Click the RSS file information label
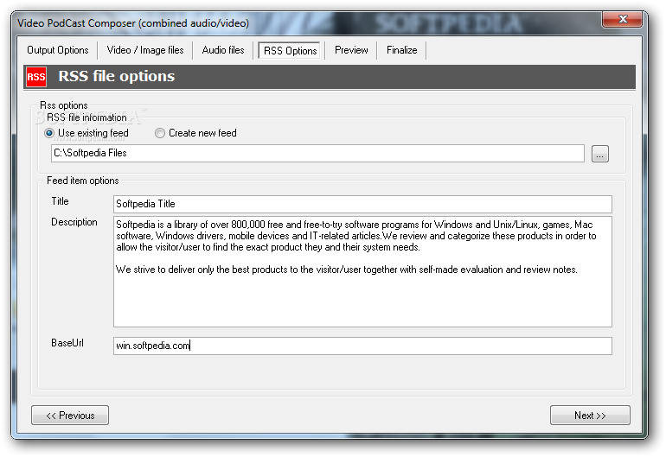 point(86,117)
